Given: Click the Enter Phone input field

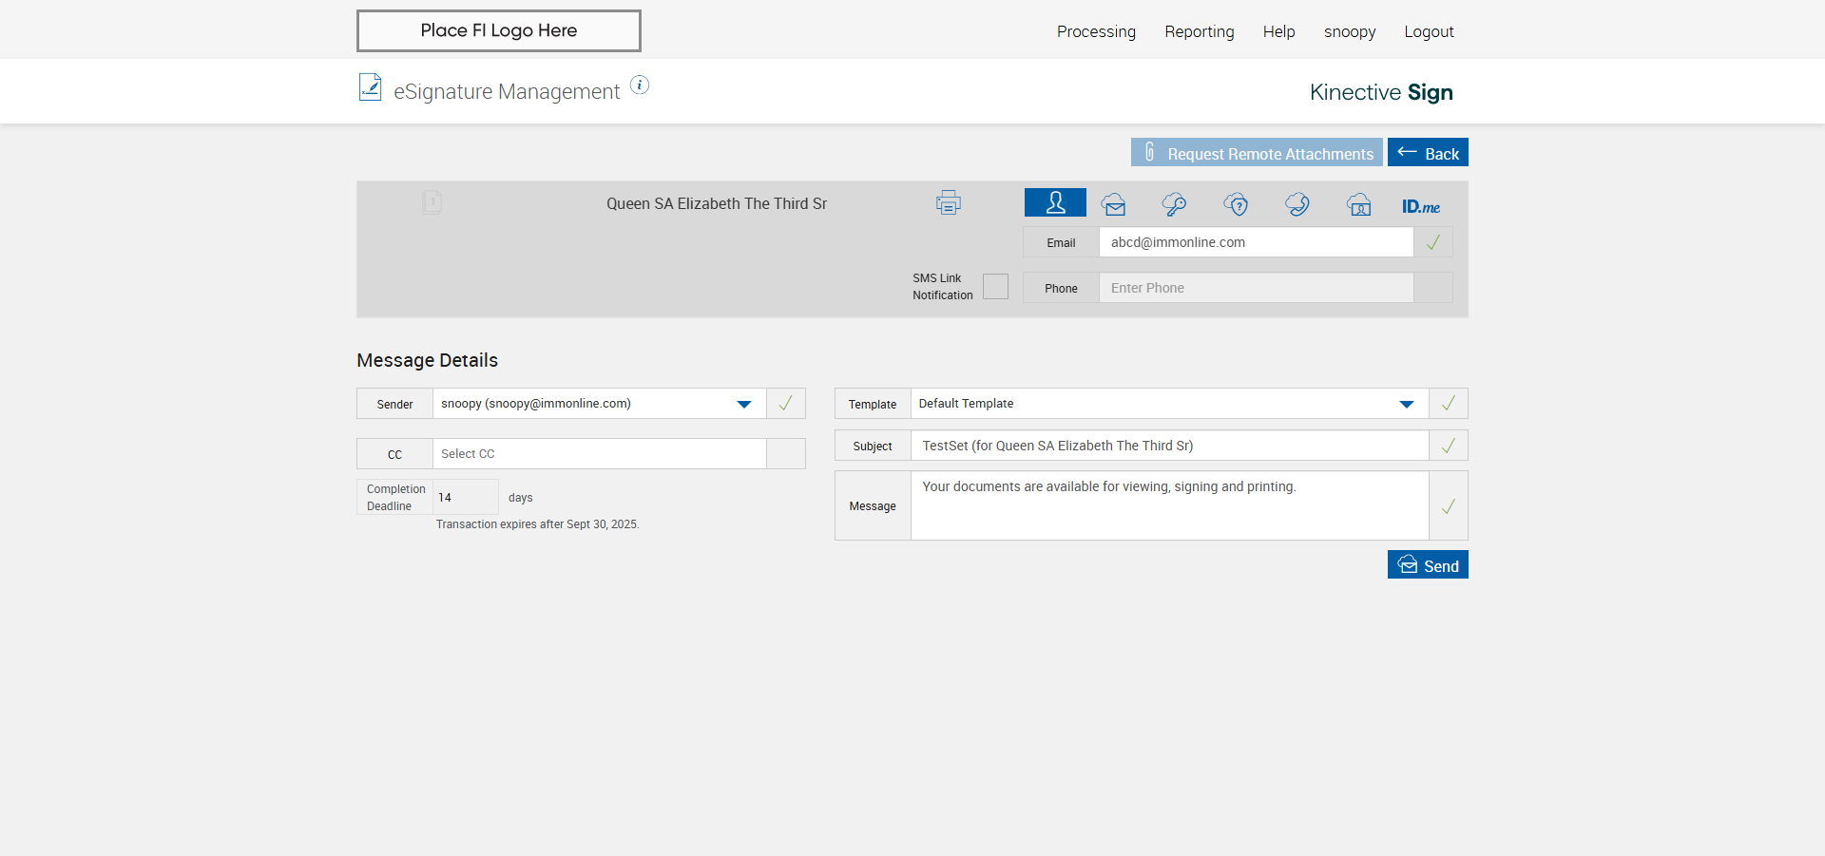Looking at the screenshot, I should (1255, 288).
